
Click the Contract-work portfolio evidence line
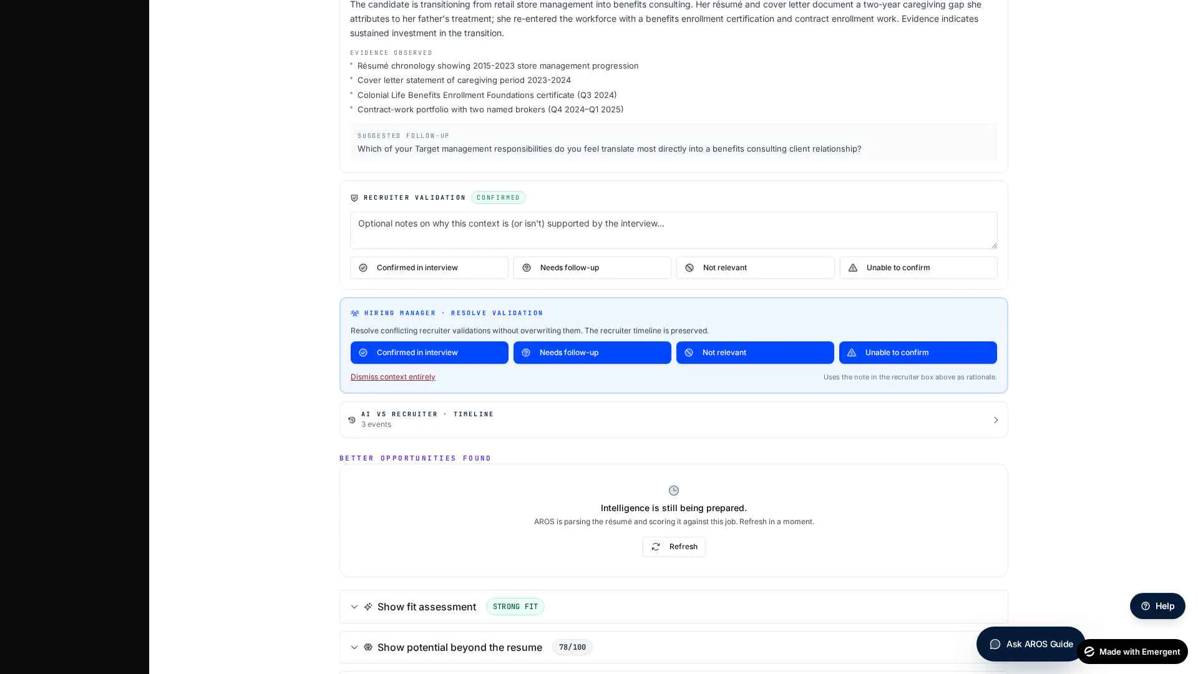coord(490,109)
